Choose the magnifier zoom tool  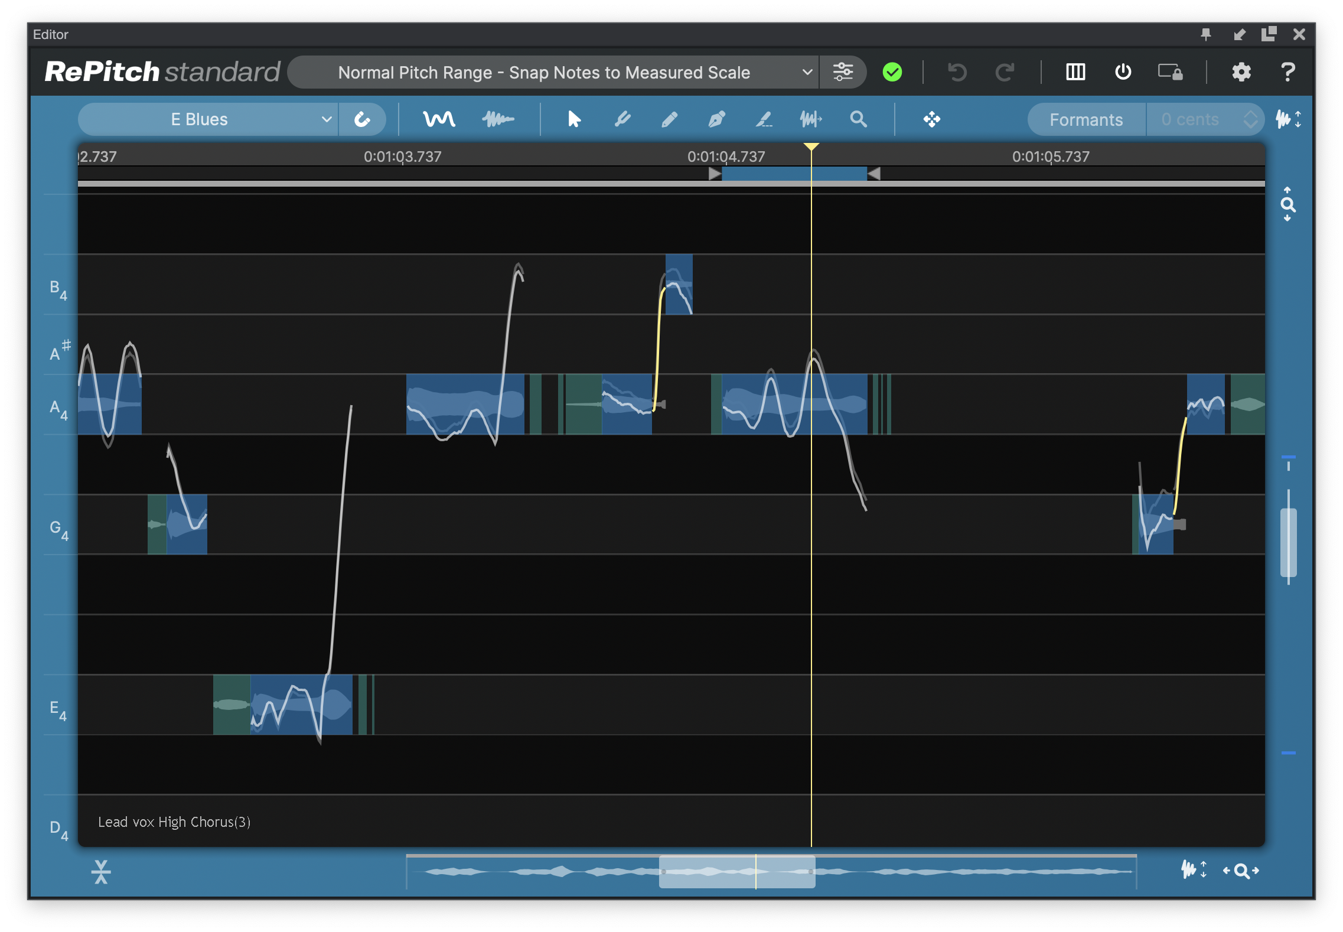click(x=858, y=119)
